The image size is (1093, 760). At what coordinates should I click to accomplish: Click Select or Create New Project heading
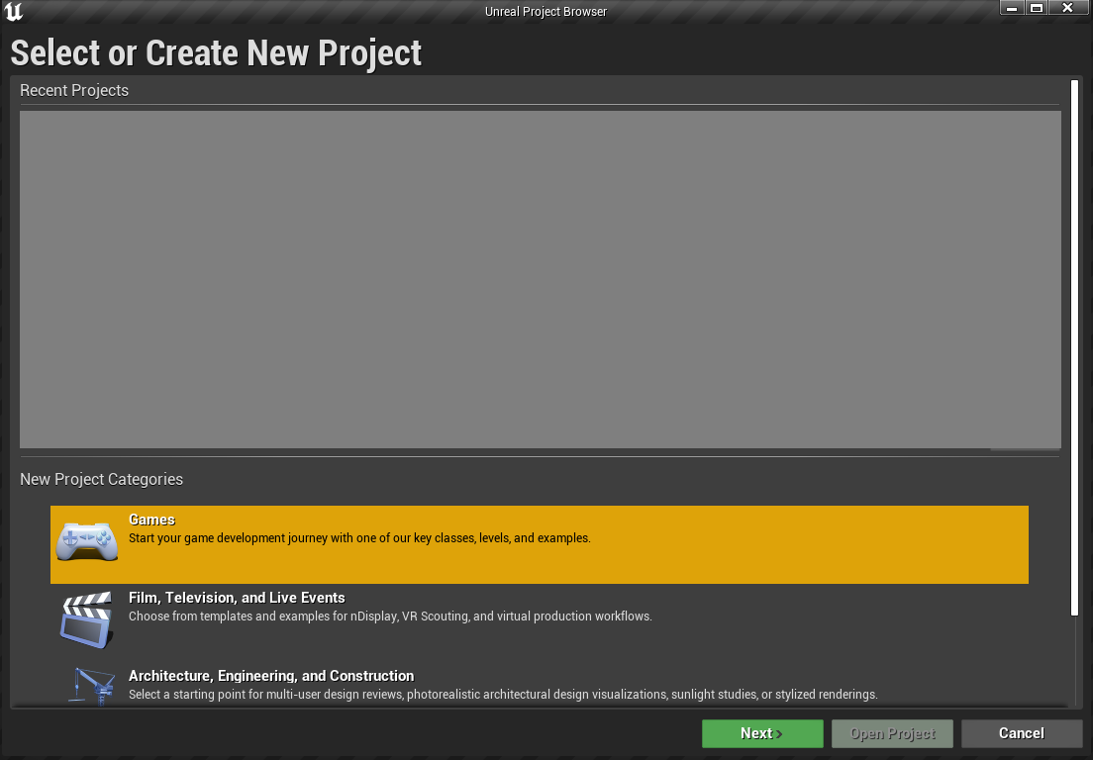pos(216,52)
